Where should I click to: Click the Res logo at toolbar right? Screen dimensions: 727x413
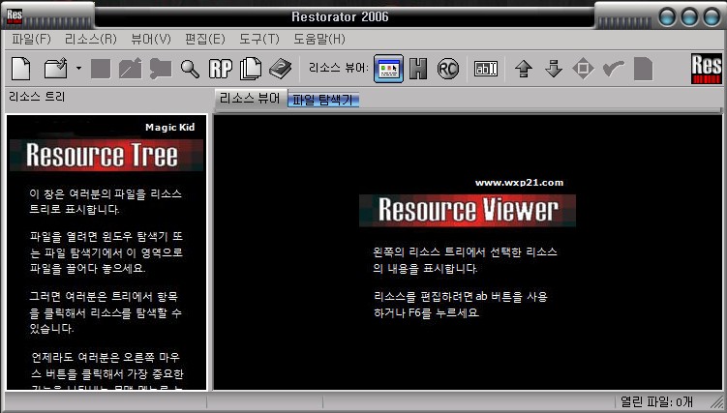(x=707, y=69)
